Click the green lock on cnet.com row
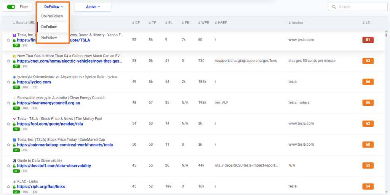Viewport: 390px width, 195px height. click(x=14, y=61)
